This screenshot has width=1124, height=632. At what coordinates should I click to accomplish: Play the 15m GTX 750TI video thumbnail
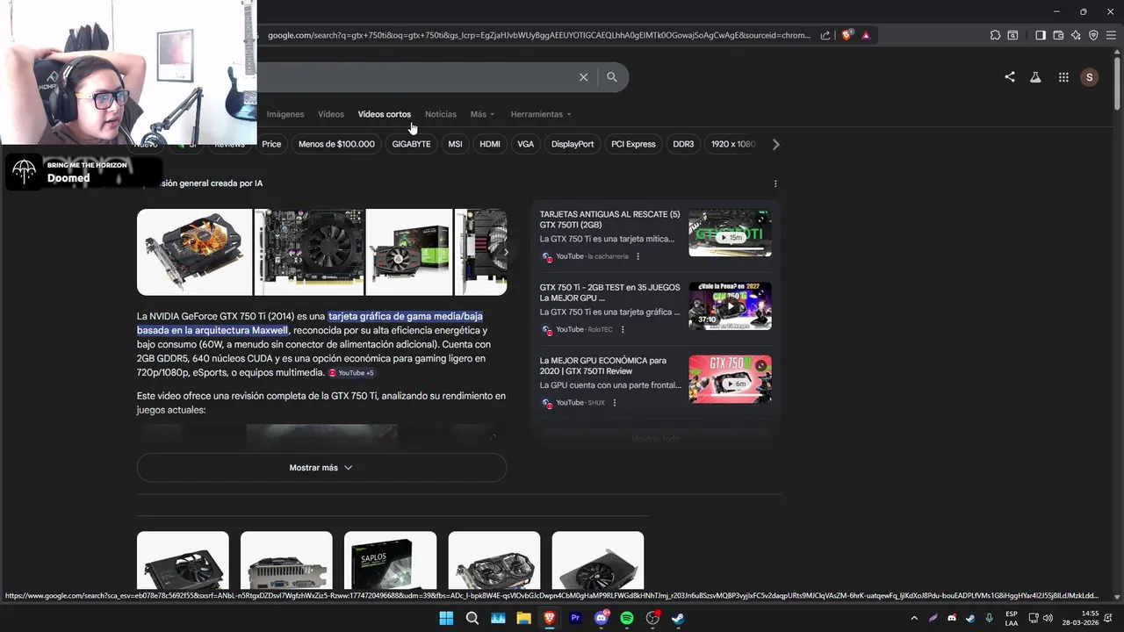click(x=730, y=233)
